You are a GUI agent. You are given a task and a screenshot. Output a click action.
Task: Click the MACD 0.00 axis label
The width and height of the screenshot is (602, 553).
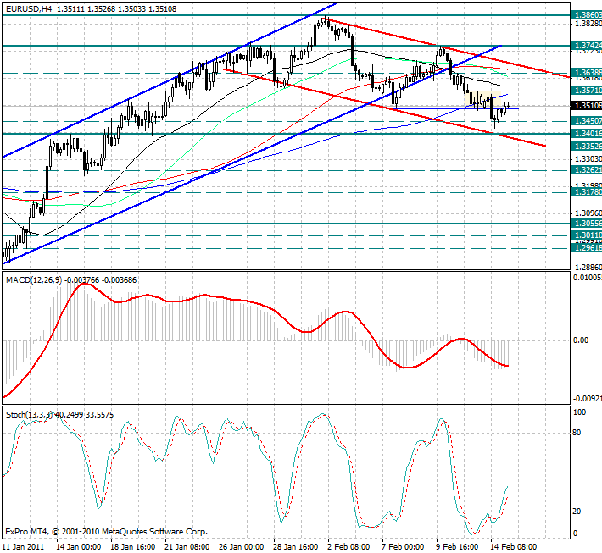581,340
